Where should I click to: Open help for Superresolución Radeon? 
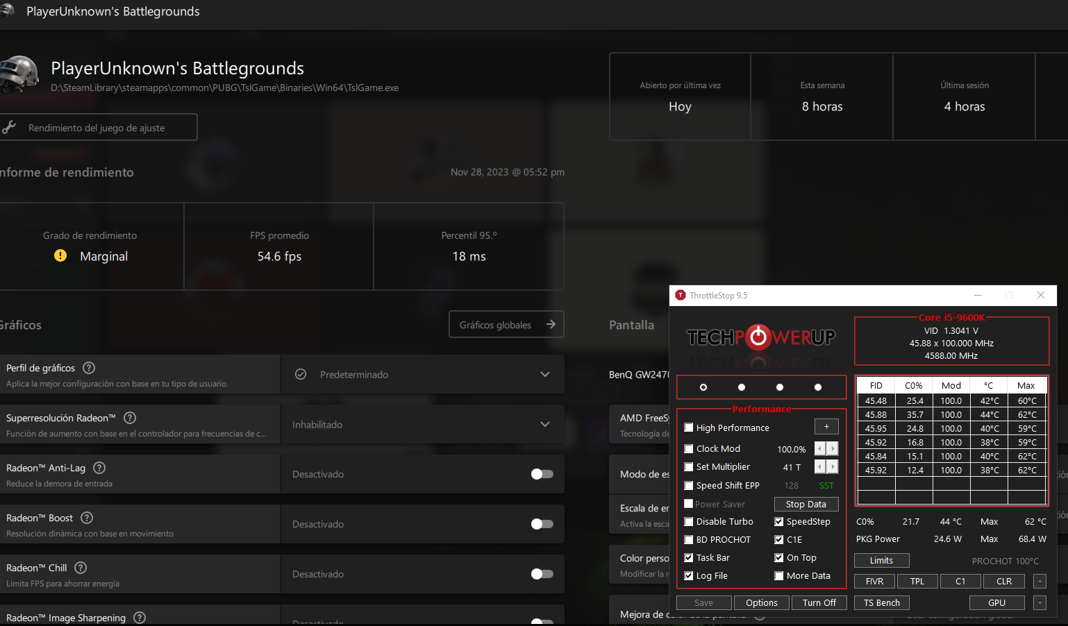pos(130,418)
